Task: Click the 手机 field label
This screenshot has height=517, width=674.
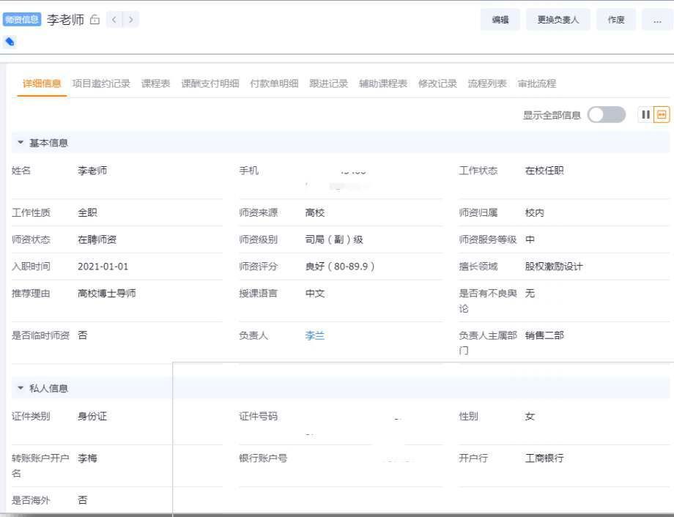Action: pyautogui.click(x=248, y=171)
